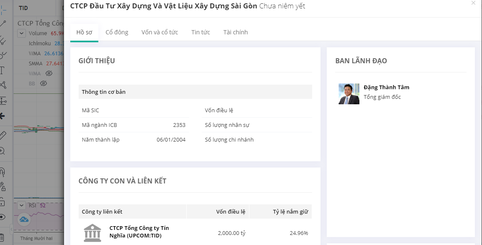This screenshot has height=245, width=482.
Task: Toggle Magnet mode in drawing toolbar
Action: pyautogui.click(x=3, y=172)
